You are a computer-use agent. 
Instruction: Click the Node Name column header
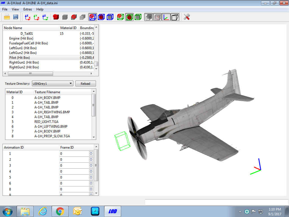tap(31, 28)
